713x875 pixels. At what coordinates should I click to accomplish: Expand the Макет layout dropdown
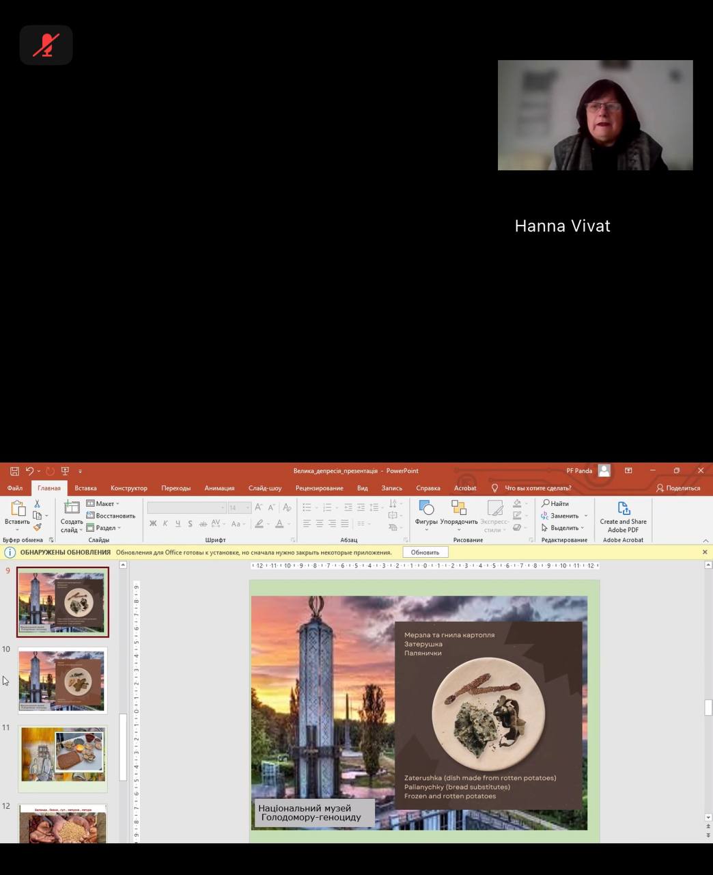tap(104, 504)
